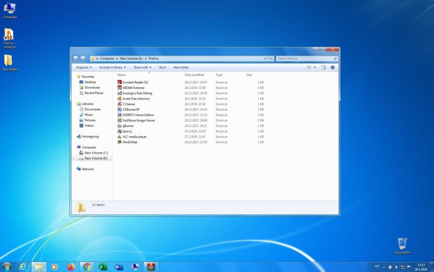Expand the Include in library dropdown

112,67
